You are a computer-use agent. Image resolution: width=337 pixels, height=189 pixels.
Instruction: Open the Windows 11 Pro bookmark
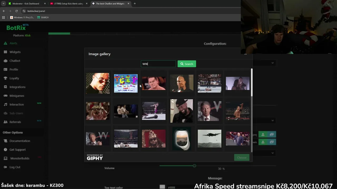point(22,17)
